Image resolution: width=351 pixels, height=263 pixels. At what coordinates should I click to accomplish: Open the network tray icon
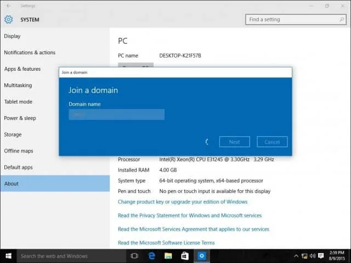(x=304, y=256)
